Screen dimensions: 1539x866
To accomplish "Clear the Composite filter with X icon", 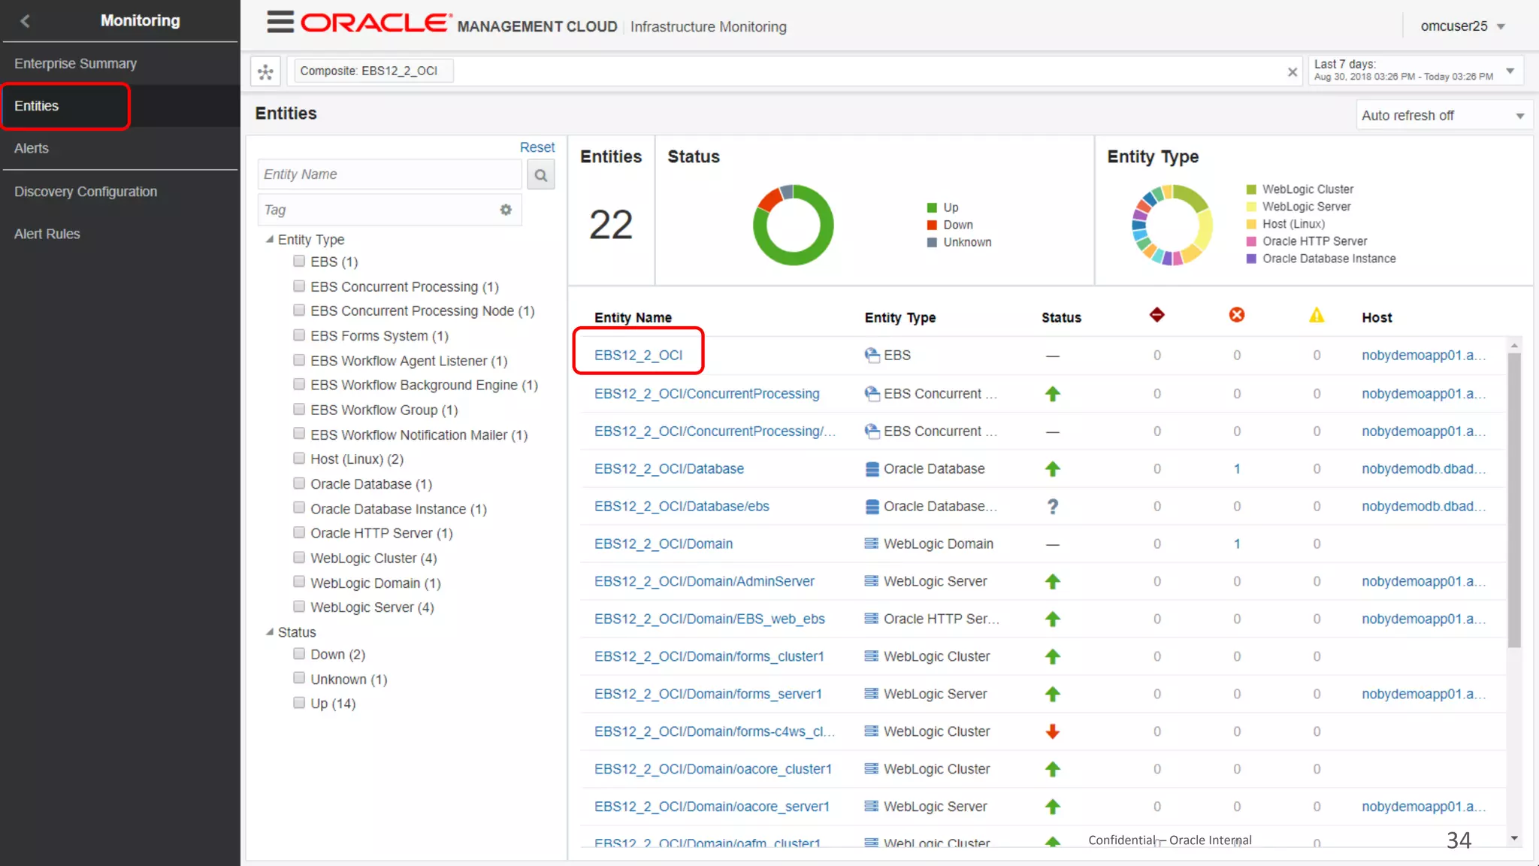I will tap(1293, 72).
